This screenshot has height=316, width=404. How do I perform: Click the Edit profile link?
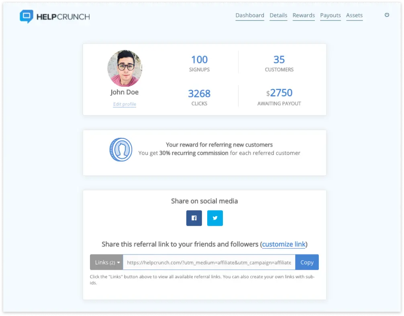coord(124,104)
